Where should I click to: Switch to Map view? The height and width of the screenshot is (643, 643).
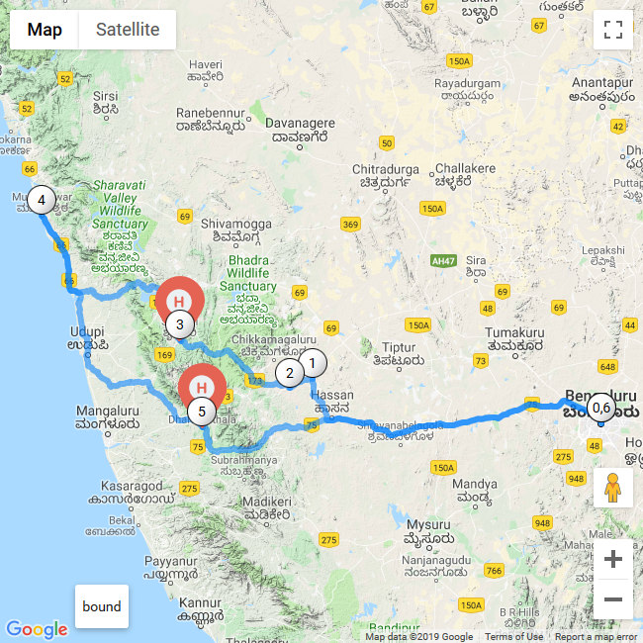coord(45,30)
